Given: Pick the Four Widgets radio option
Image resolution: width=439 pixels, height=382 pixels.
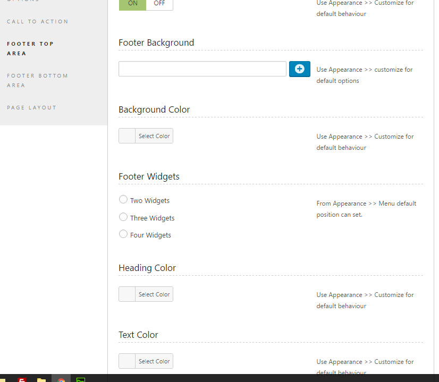Looking at the screenshot, I should coord(123,234).
